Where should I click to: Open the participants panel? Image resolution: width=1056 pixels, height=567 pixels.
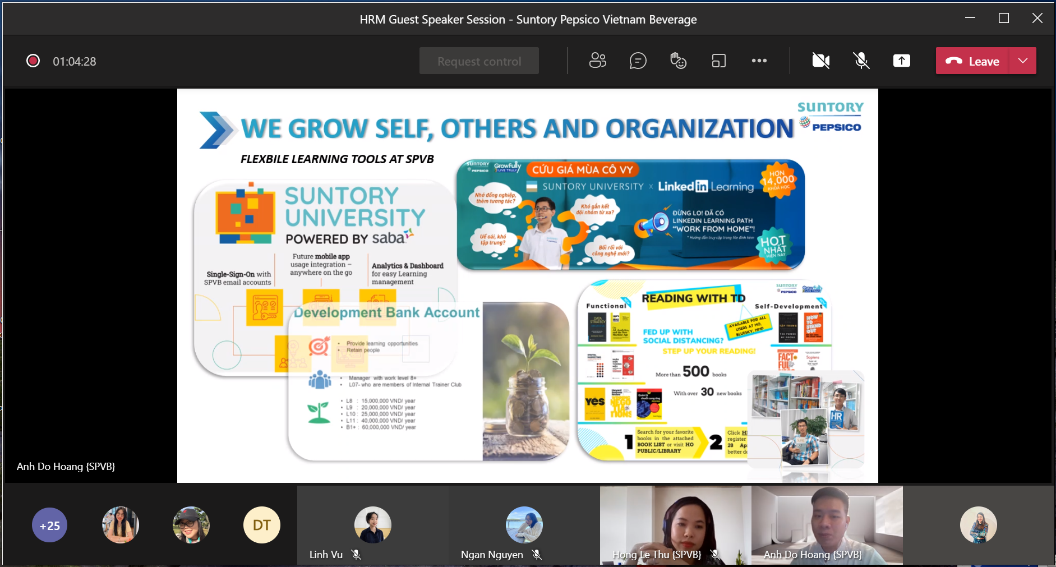(x=598, y=61)
